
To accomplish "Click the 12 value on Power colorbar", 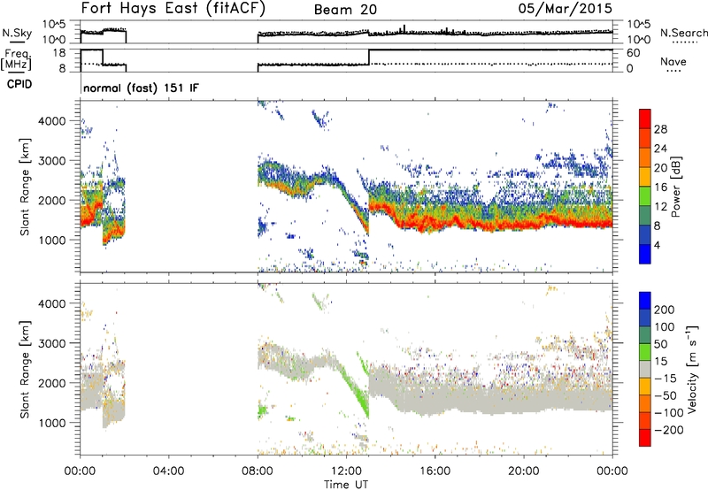I will coord(660,207).
